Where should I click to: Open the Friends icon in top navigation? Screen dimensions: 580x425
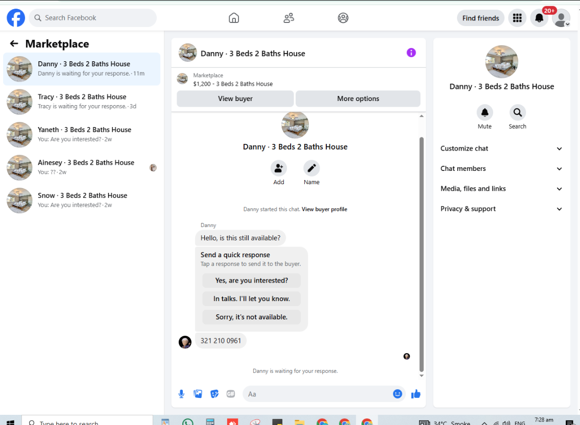point(288,18)
